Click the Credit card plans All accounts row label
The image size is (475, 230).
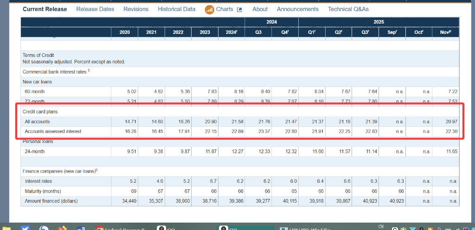point(38,122)
